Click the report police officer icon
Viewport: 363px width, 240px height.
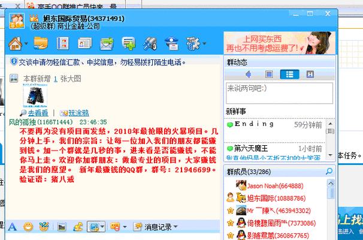point(171,43)
